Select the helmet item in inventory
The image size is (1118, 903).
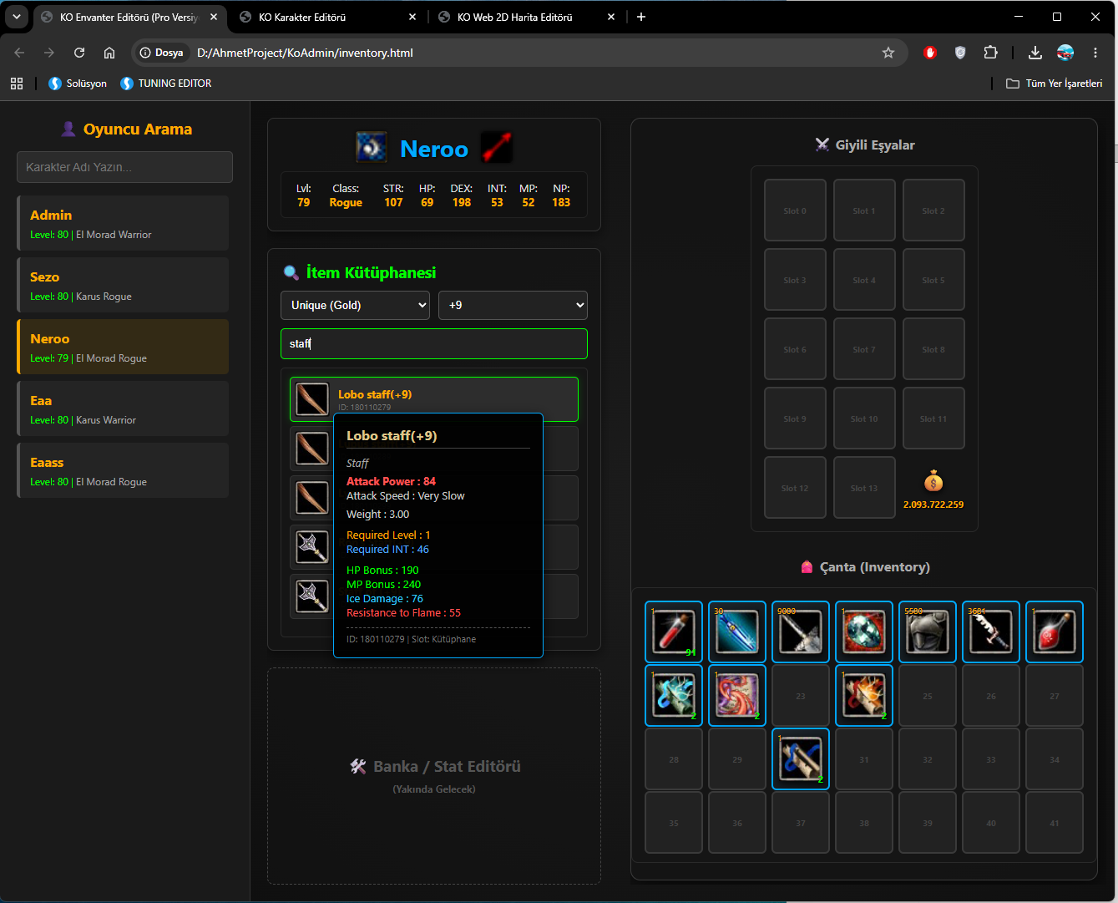pos(928,632)
